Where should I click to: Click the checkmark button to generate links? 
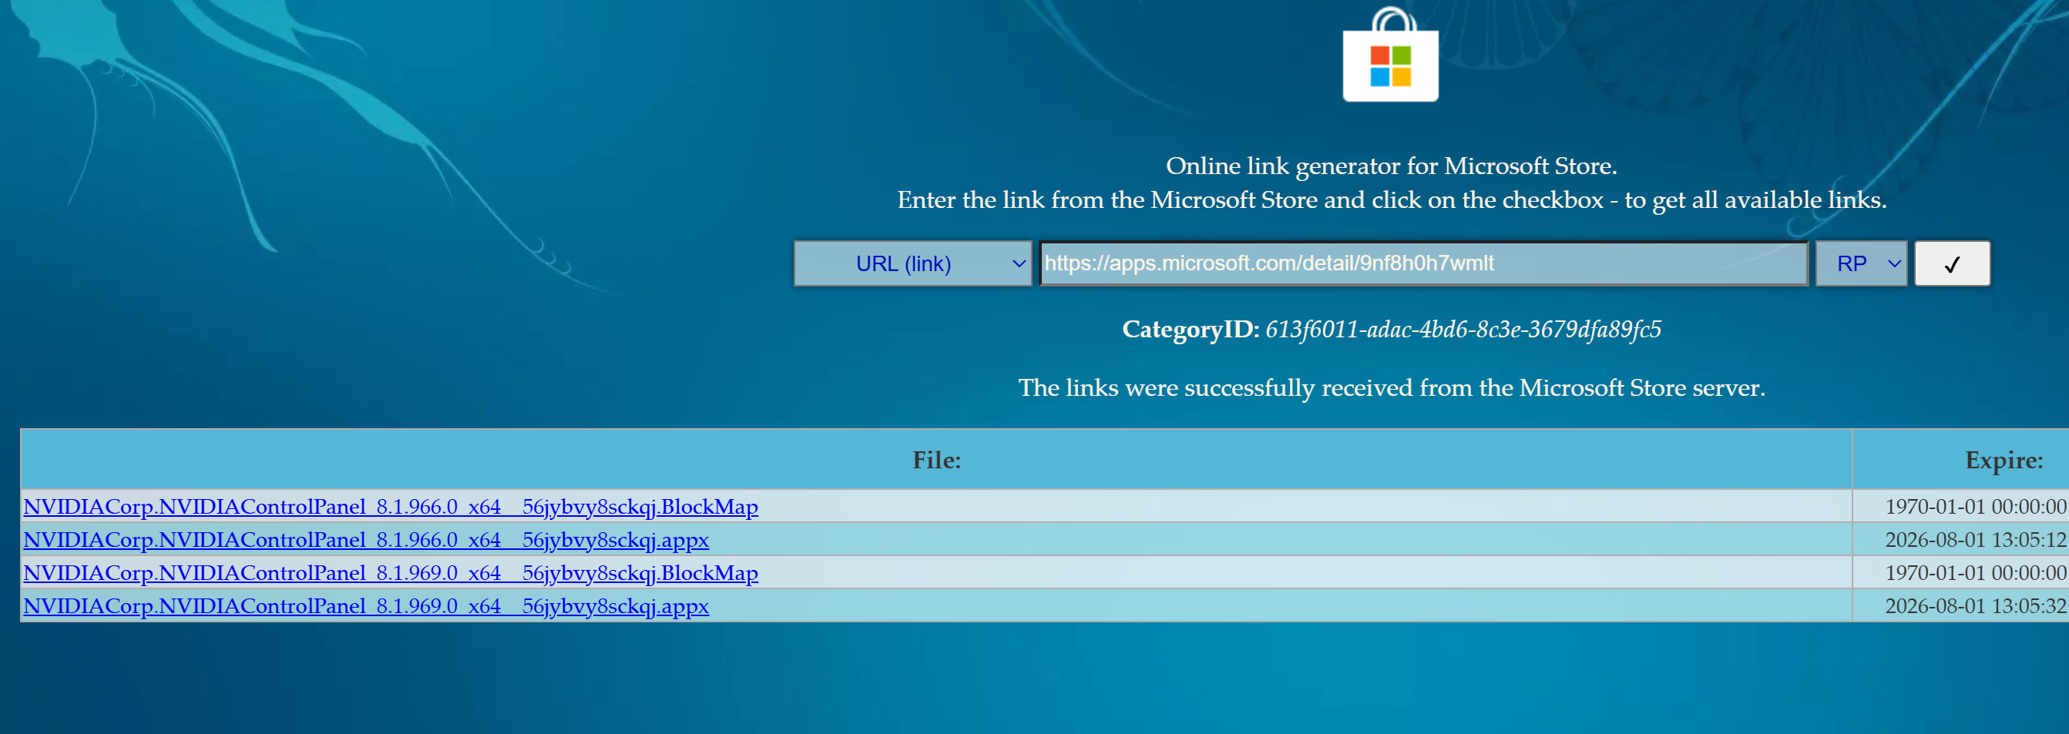(x=1952, y=263)
